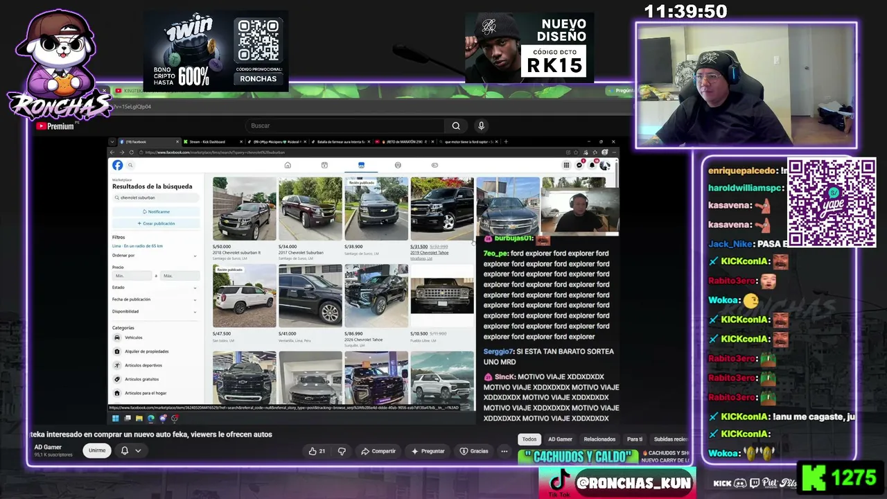The image size is (887, 499).
Task: Focus the Marketplace chevrolet suburban search box
Action: pyautogui.click(x=156, y=198)
